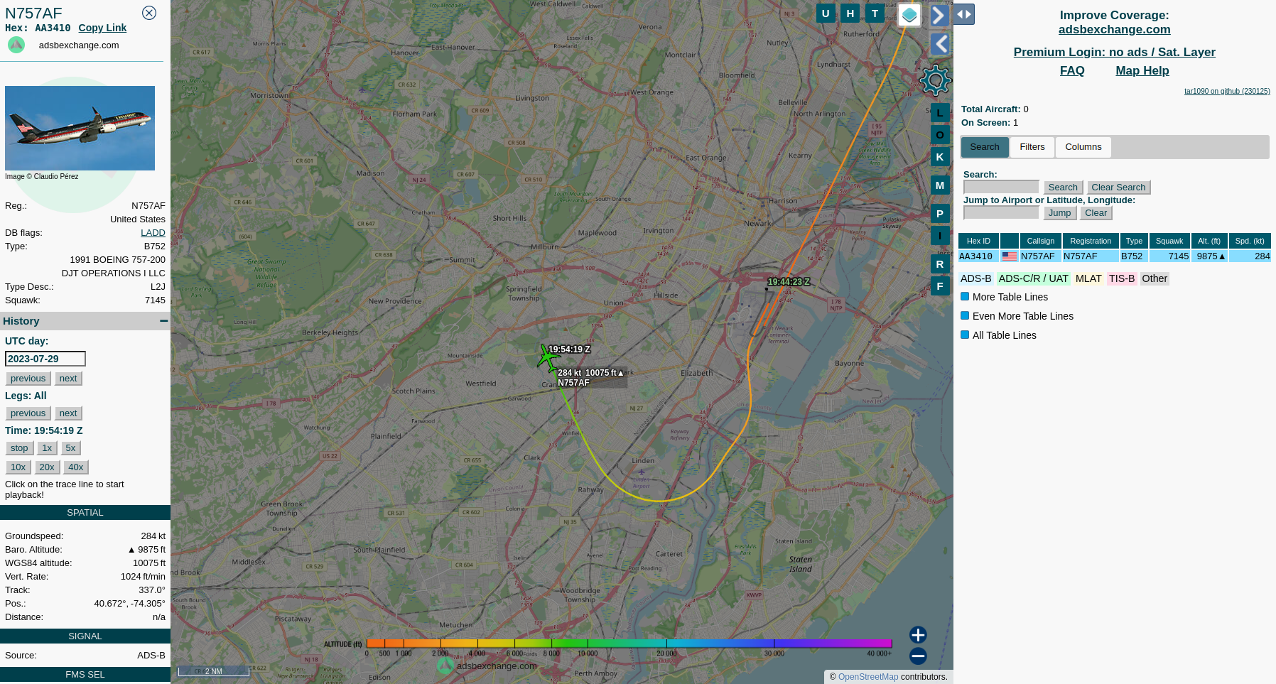
Task: Set playback speed to 5x
Action: [70, 448]
